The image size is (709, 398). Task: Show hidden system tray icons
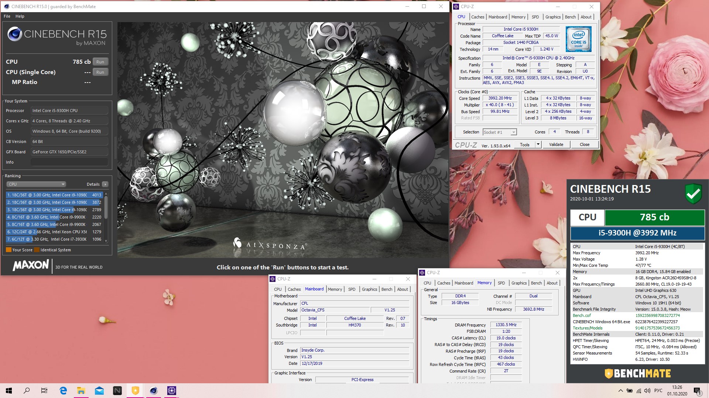tap(621, 391)
